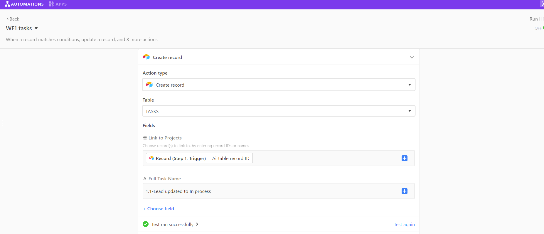Toggle the automation OFF switch
This screenshot has width=544, height=234.
pos(540,28)
